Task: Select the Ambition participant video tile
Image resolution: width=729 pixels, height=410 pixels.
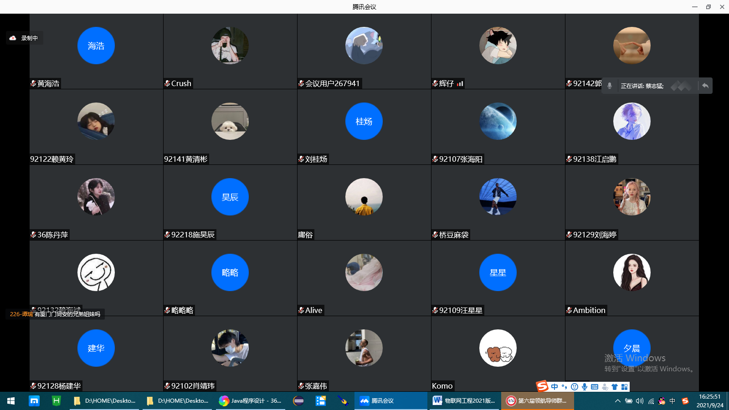Action: [x=631, y=278]
